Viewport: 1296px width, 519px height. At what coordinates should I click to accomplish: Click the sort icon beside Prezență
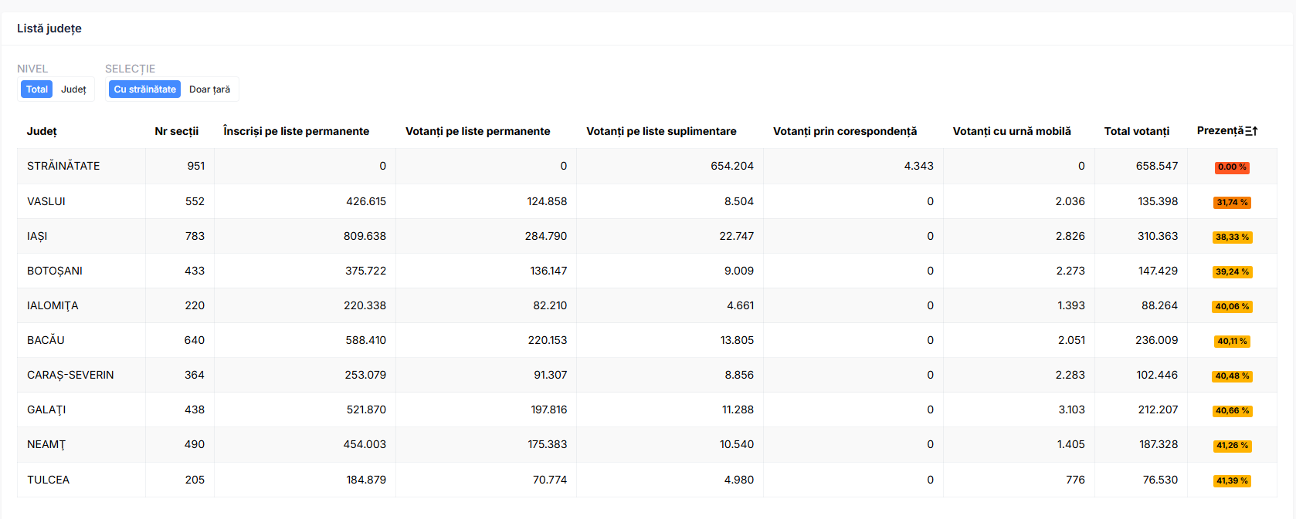click(1251, 131)
